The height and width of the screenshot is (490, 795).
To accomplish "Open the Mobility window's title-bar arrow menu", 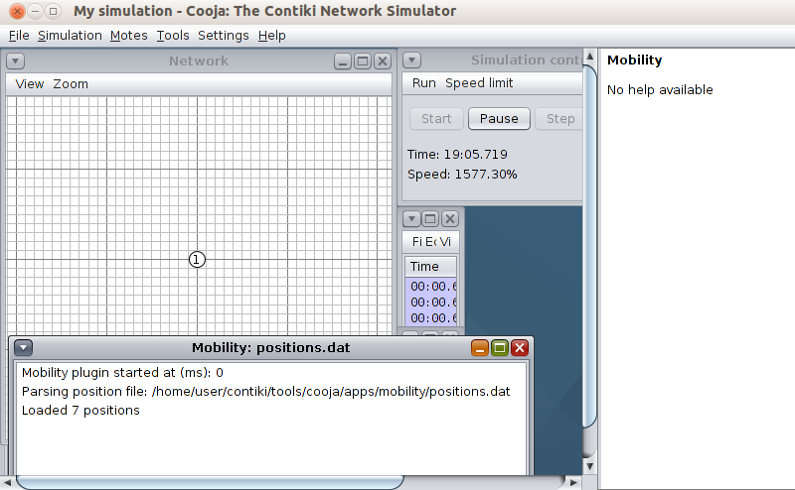I will (24, 348).
